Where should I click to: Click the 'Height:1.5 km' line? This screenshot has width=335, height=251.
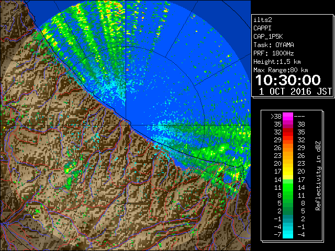[277, 62]
